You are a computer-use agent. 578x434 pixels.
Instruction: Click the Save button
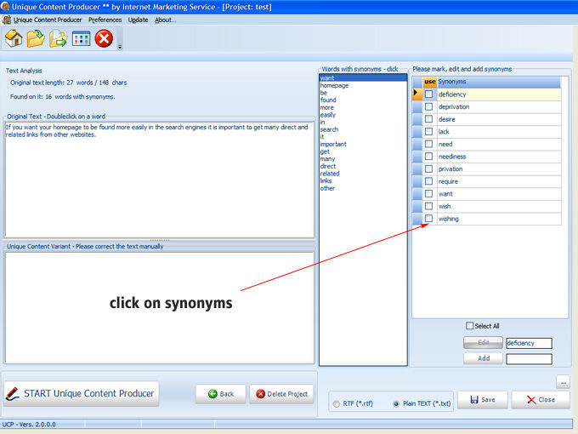pyautogui.click(x=483, y=400)
